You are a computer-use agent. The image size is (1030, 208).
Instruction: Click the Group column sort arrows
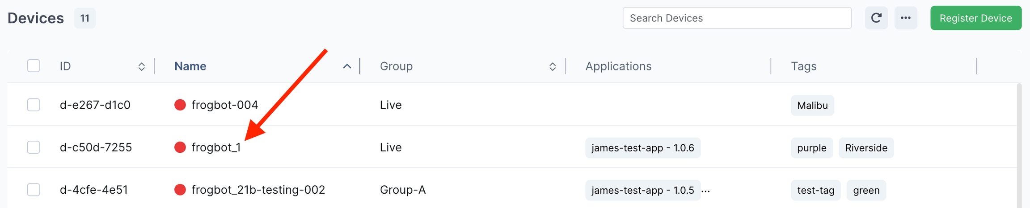[552, 66]
